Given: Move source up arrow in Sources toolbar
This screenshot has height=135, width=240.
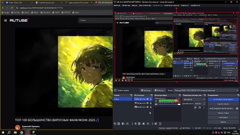Looking at the screenshot, I should [148, 123].
